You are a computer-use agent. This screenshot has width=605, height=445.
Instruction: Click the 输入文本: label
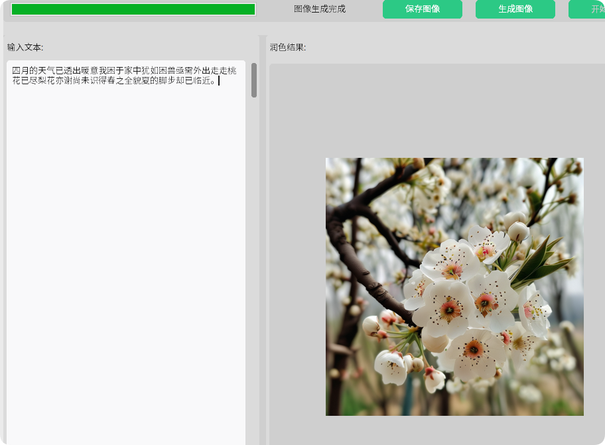(25, 47)
